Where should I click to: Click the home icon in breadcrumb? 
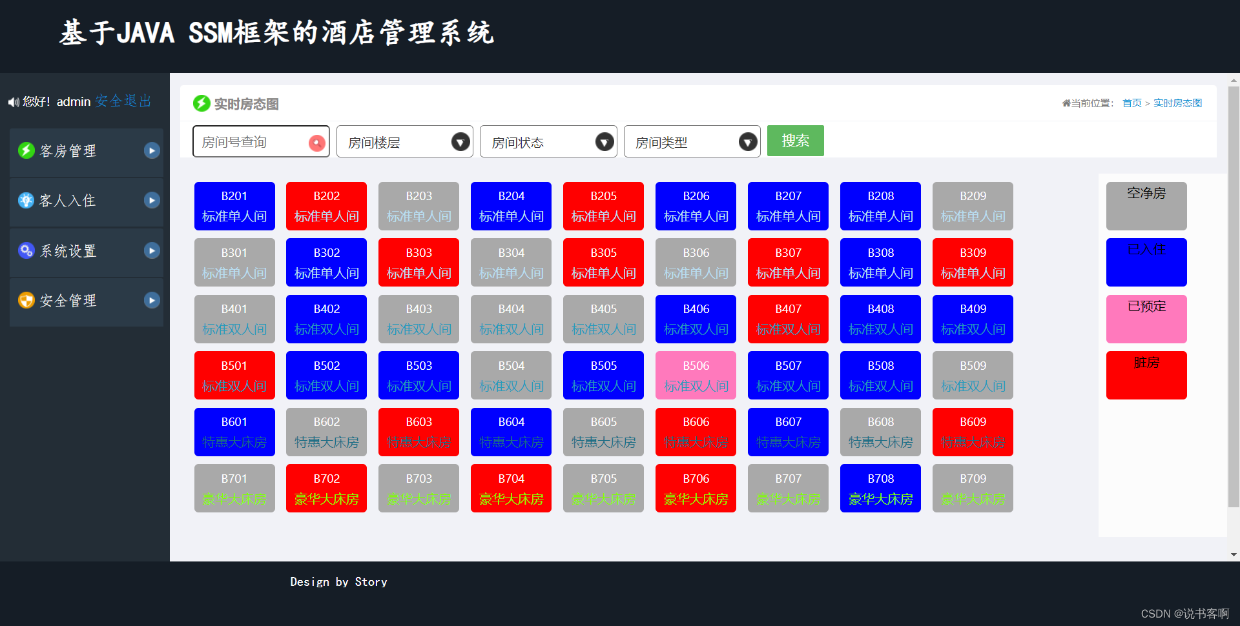pyautogui.click(x=1066, y=103)
